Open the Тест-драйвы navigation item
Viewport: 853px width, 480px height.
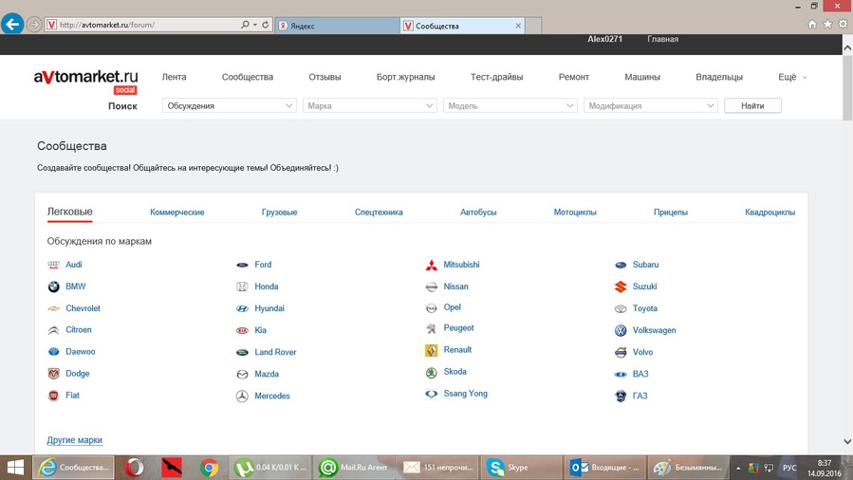[x=496, y=77]
